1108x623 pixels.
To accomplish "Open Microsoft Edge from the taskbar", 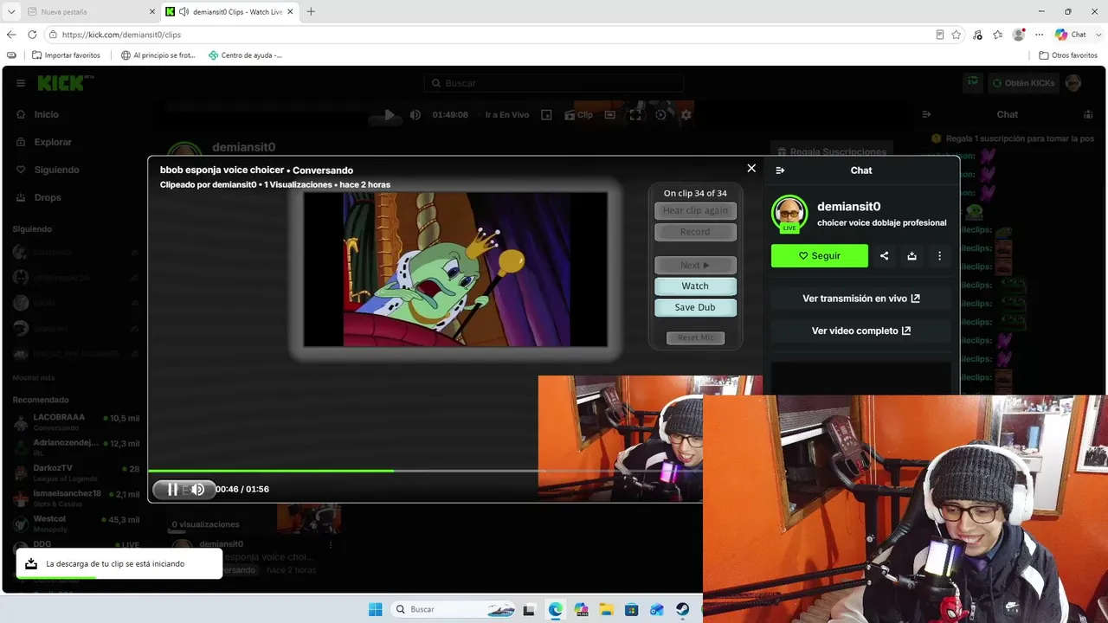I will pyautogui.click(x=555, y=609).
